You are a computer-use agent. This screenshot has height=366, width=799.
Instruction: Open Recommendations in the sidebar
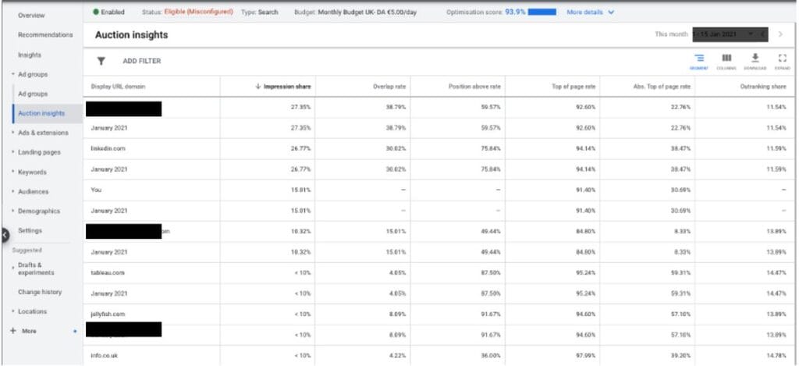pos(45,35)
